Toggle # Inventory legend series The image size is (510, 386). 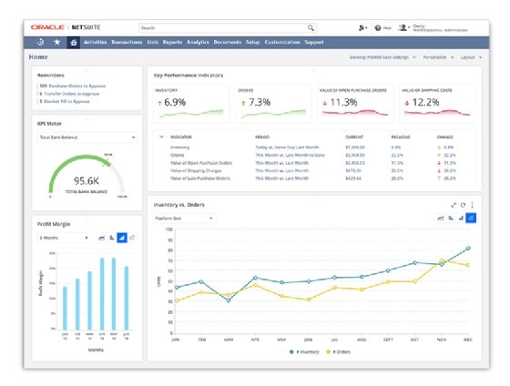pos(304,351)
